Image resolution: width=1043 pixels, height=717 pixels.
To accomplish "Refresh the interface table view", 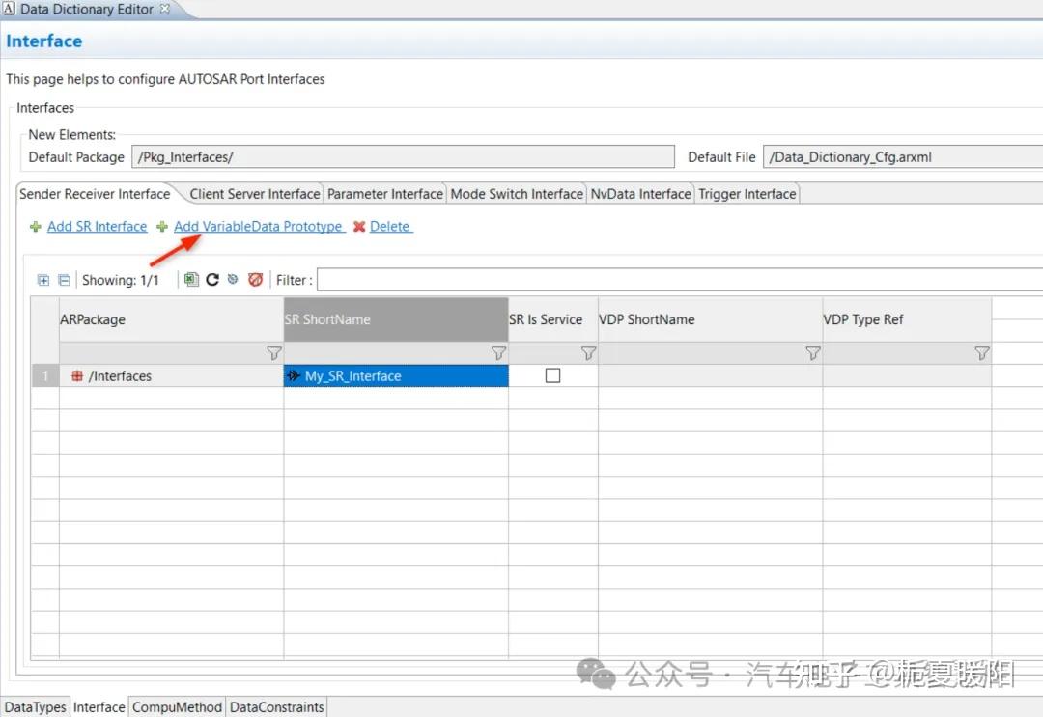I will click(212, 280).
